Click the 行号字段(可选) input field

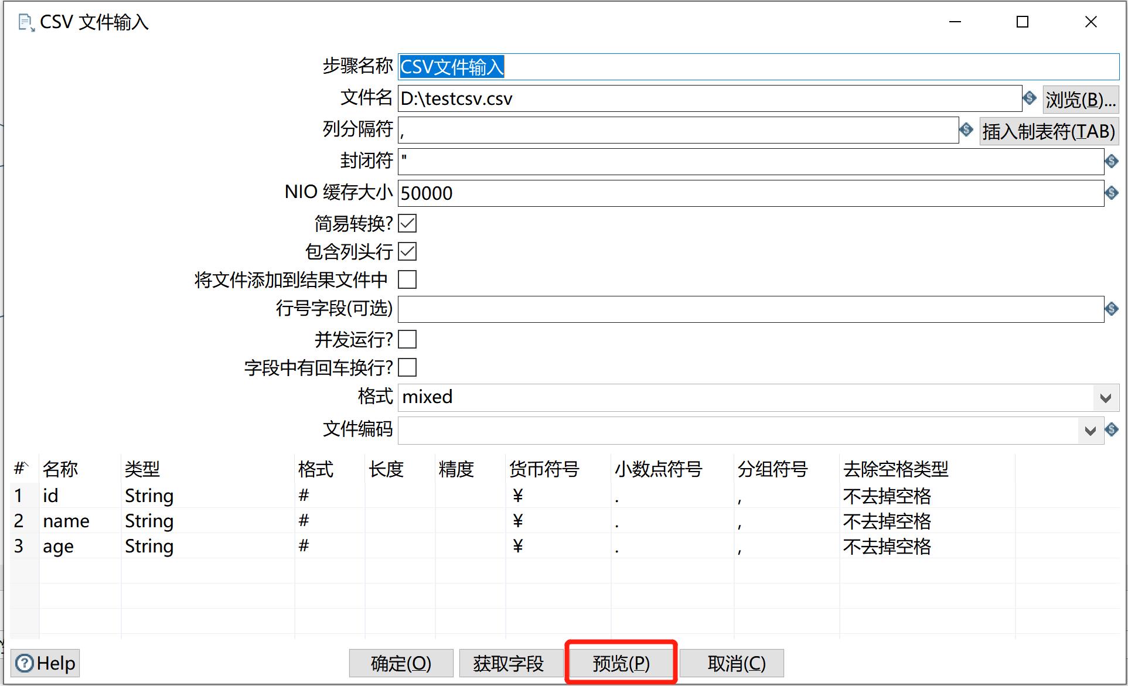pos(751,309)
